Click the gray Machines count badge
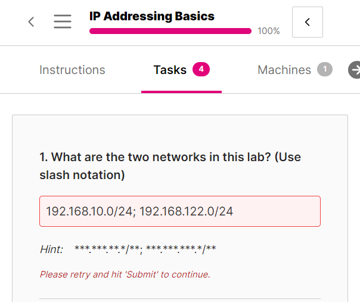The width and height of the screenshot is (360, 302). click(324, 70)
